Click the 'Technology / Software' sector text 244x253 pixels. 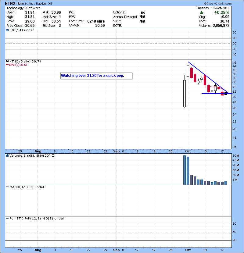(23, 8)
